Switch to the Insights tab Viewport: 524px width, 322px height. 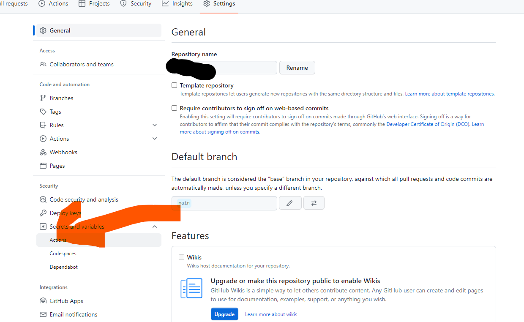(177, 4)
